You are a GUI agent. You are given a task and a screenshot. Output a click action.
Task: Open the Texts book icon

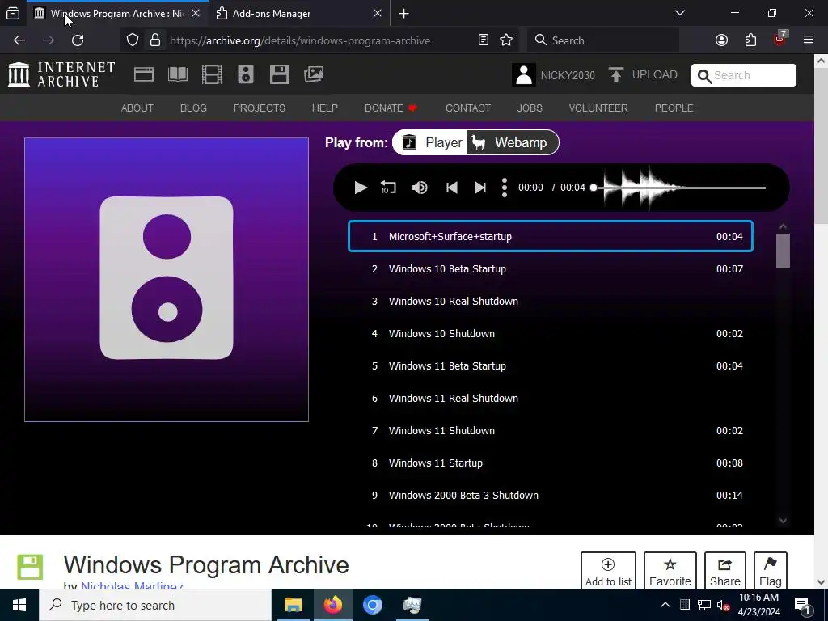click(x=177, y=74)
